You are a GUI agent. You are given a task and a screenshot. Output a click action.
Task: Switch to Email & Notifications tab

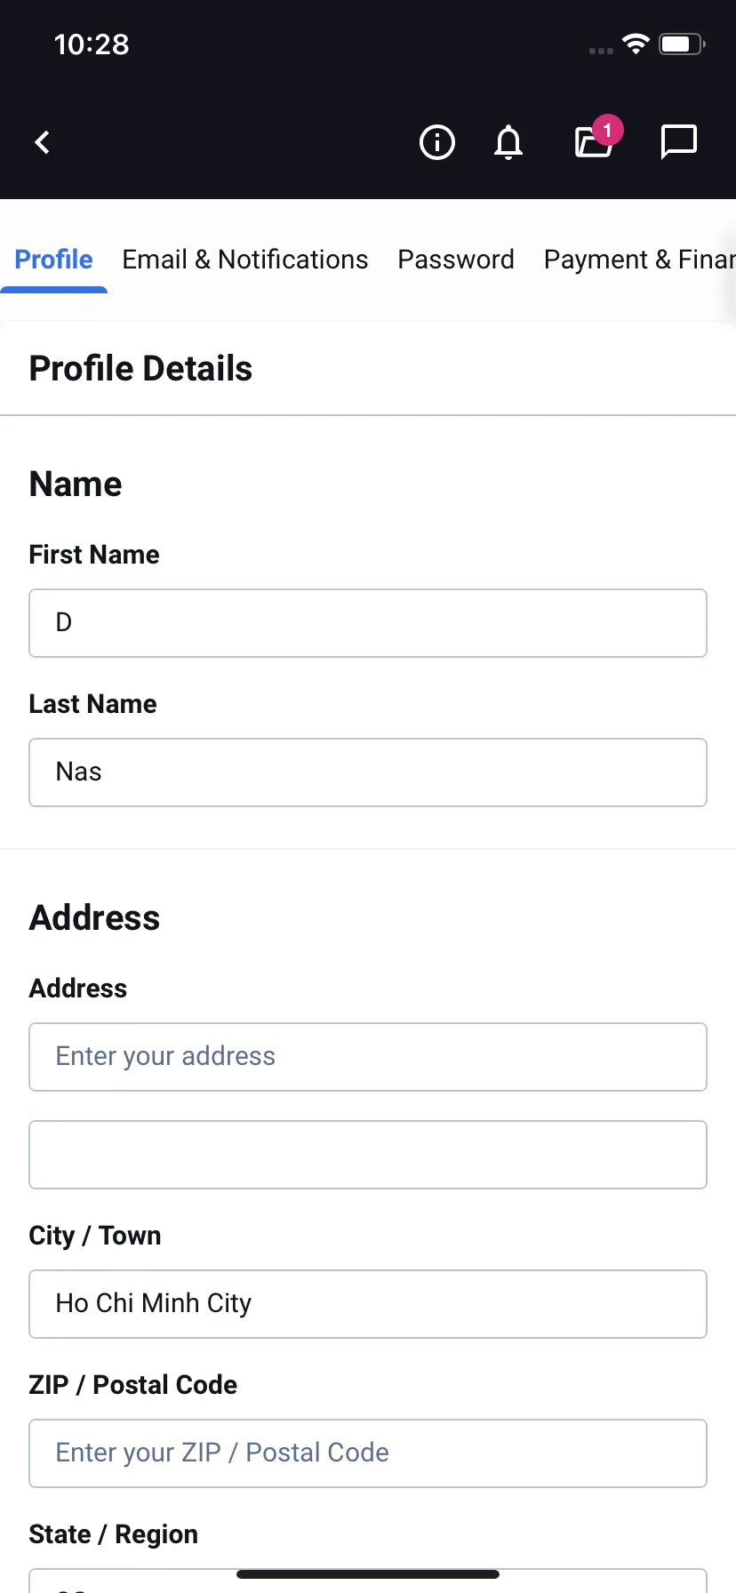pos(245,260)
